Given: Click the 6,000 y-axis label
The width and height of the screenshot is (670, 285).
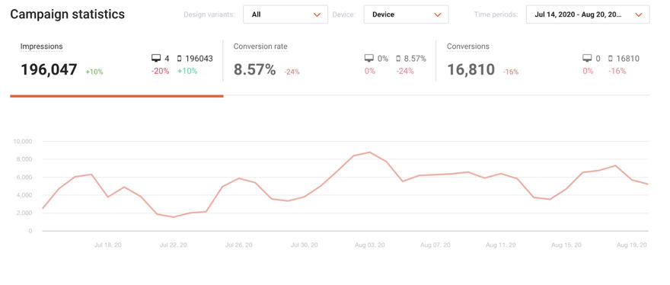Looking at the screenshot, I should point(24,177).
